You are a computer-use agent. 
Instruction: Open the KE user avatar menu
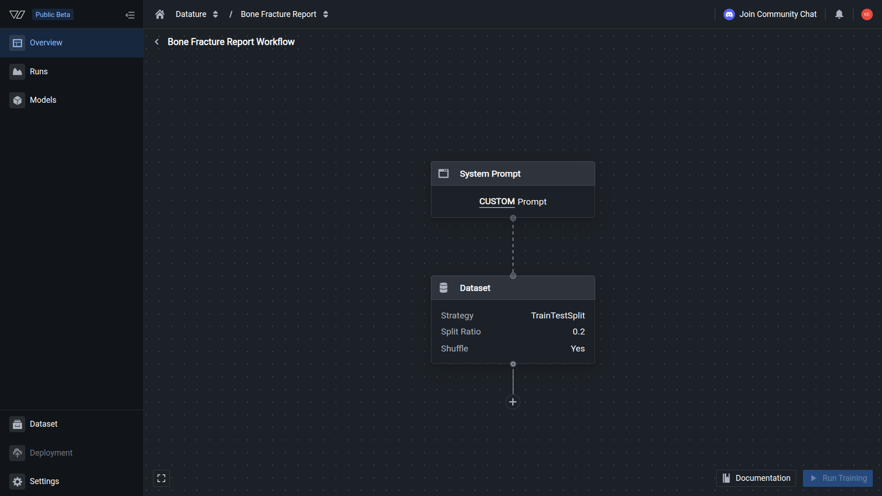pyautogui.click(x=867, y=15)
